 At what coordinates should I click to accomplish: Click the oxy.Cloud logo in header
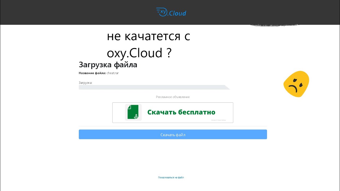(x=171, y=12)
